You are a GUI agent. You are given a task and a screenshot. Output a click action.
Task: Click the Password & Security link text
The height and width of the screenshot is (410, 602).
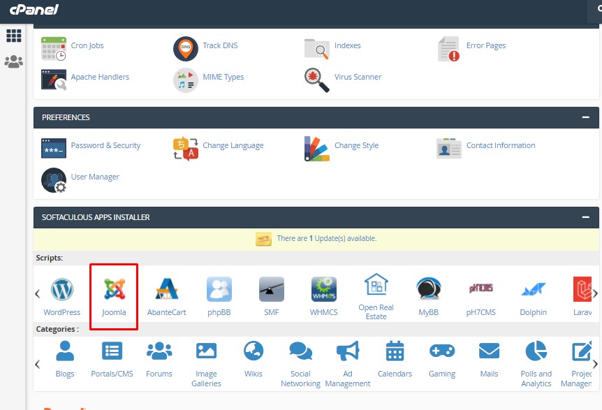point(105,145)
